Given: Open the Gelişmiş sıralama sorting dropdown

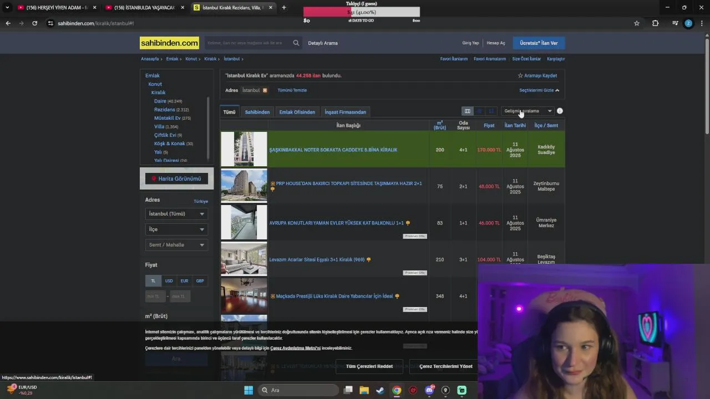Looking at the screenshot, I should [x=528, y=111].
